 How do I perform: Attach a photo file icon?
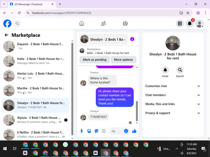(x=89, y=131)
